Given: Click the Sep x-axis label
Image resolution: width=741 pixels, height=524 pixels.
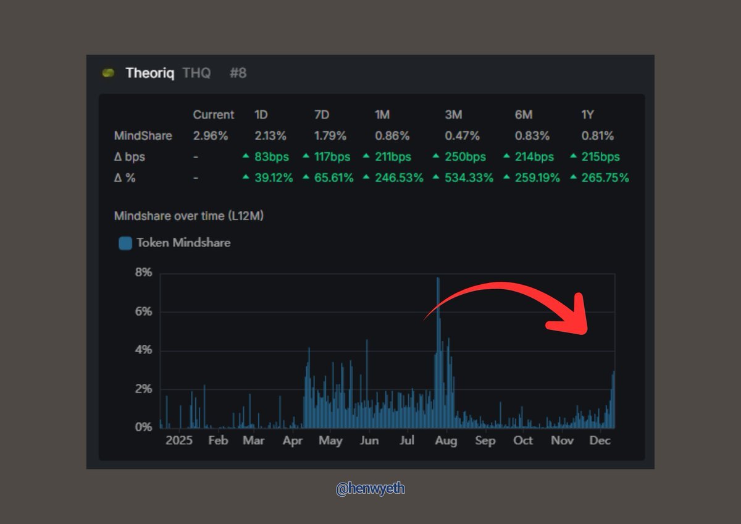Looking at the screenshot, I should pyautogui.click(x=485, y=441).
